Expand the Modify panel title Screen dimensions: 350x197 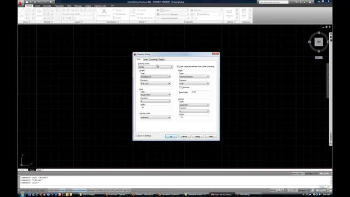coord(48,22)
